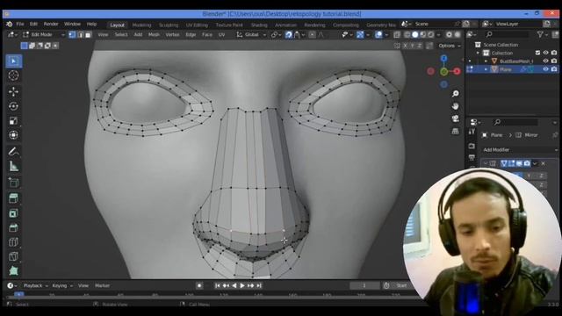
Task: Toggle X-ray view button
Action: pyautogui.click(x=397, y=35)
